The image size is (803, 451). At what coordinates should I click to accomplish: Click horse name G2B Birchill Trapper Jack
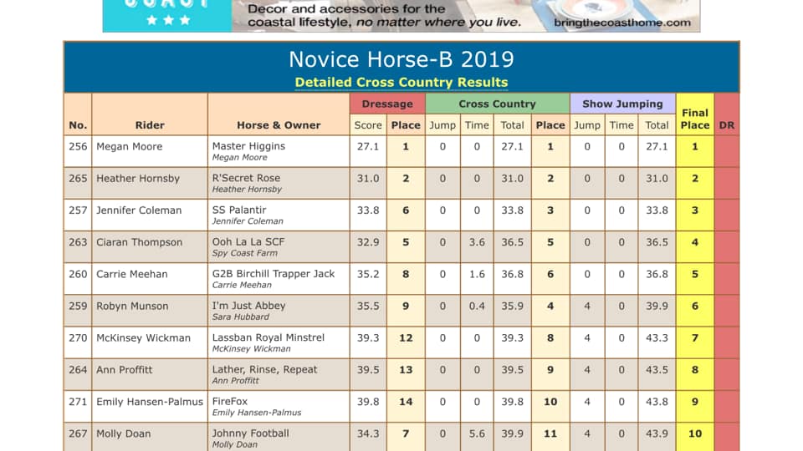(x=274, y=274)
